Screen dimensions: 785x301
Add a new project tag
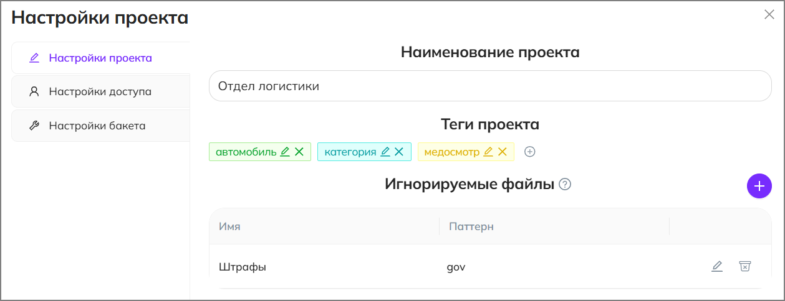(530, 152)
